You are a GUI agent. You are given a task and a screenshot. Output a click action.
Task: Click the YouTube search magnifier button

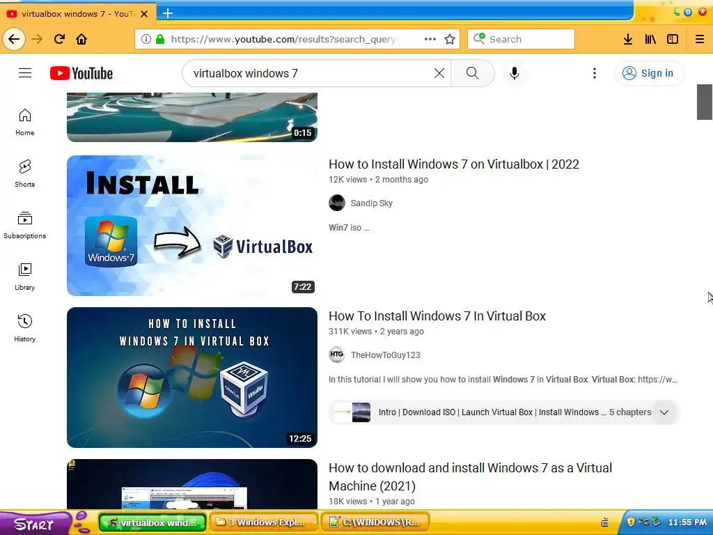click(473, 73)
